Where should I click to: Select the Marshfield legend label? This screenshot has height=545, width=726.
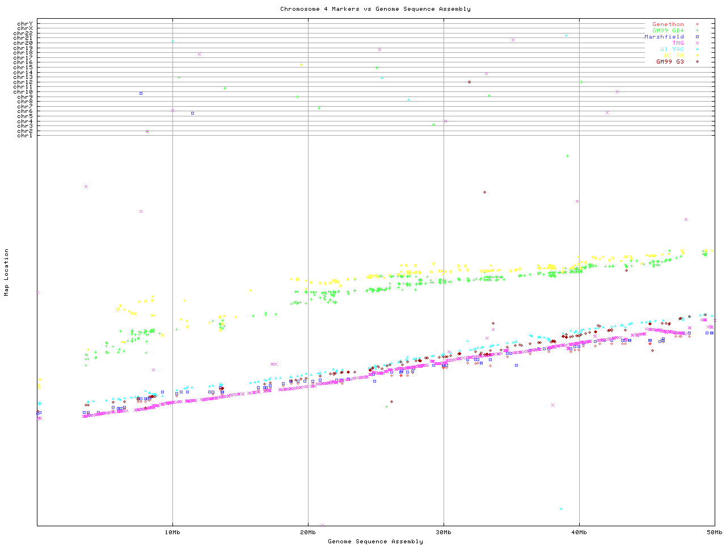point(664,37)
